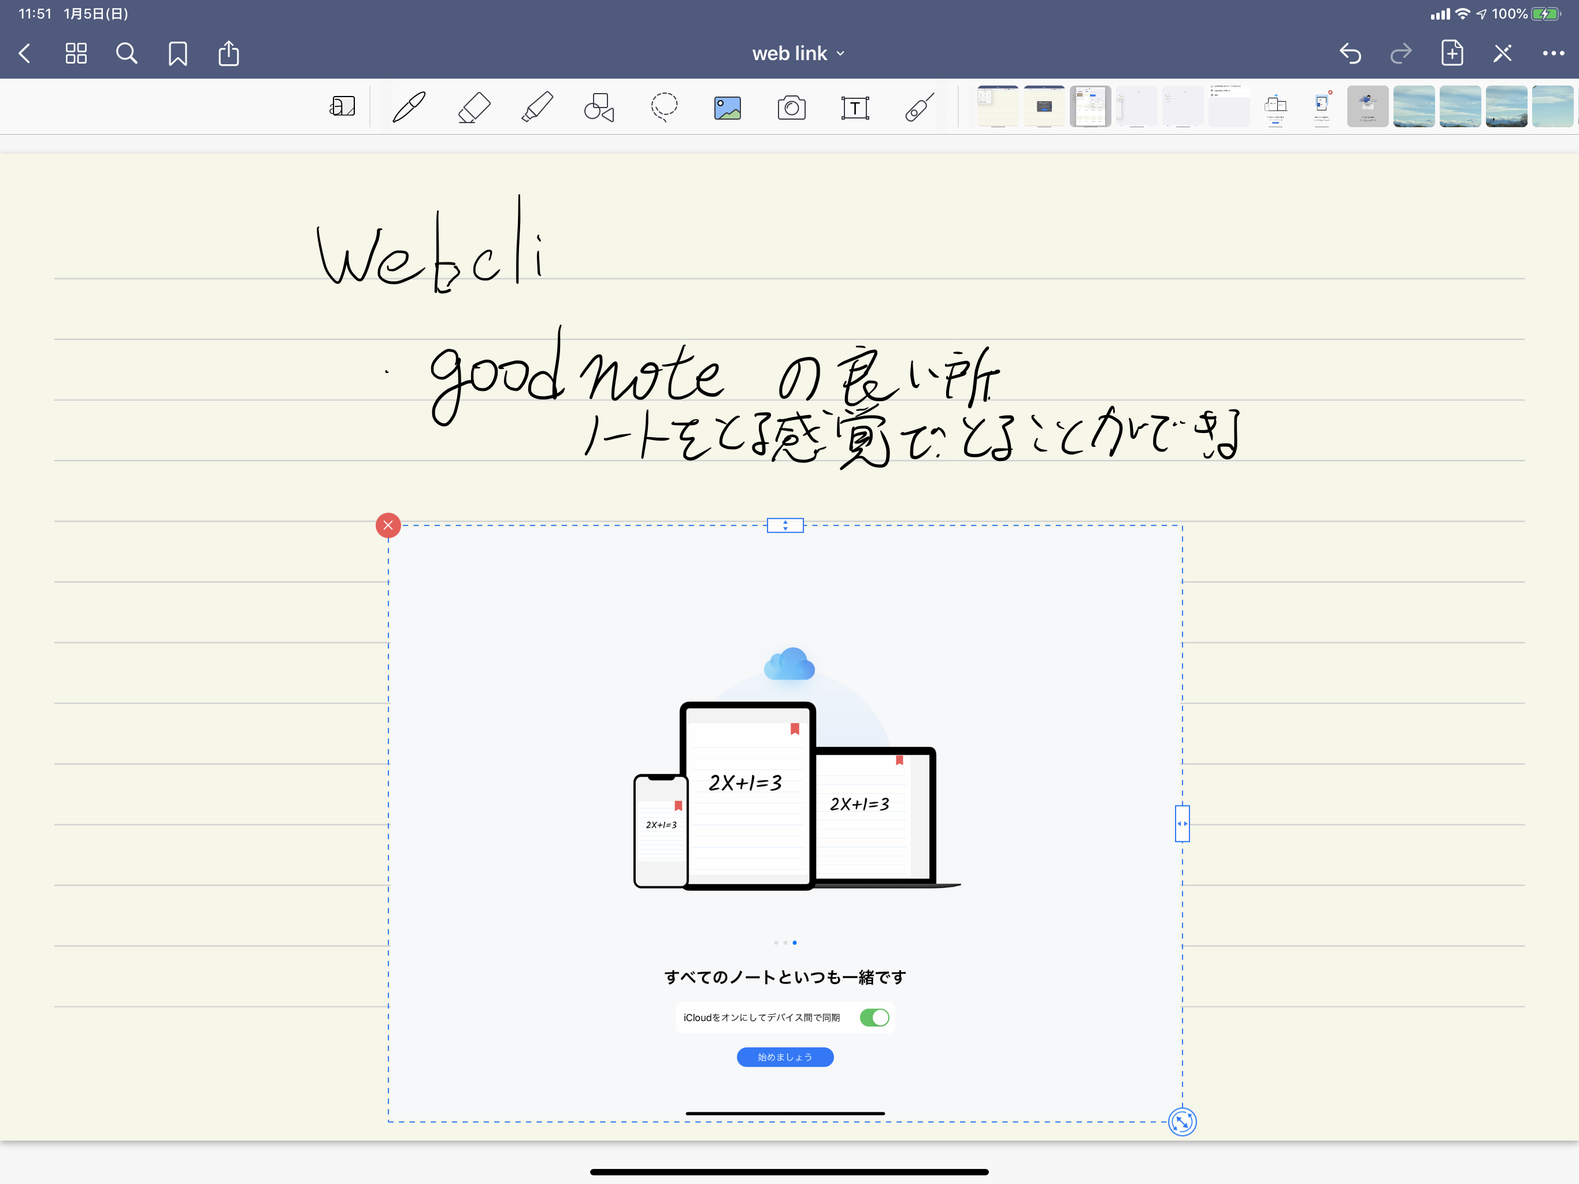
Task: Click the active blue page indicator dot
Action: coord(795,942)
